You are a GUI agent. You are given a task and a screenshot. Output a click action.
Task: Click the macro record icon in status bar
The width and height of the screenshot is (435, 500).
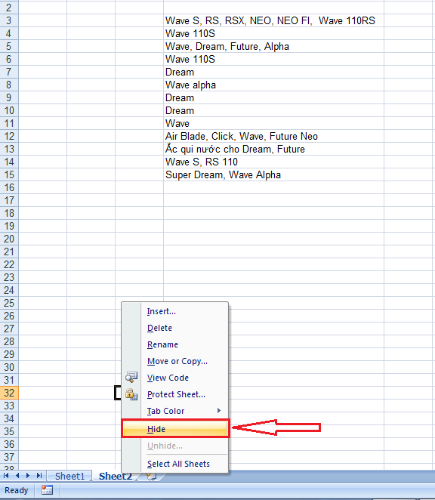click(x=47, y=490)
